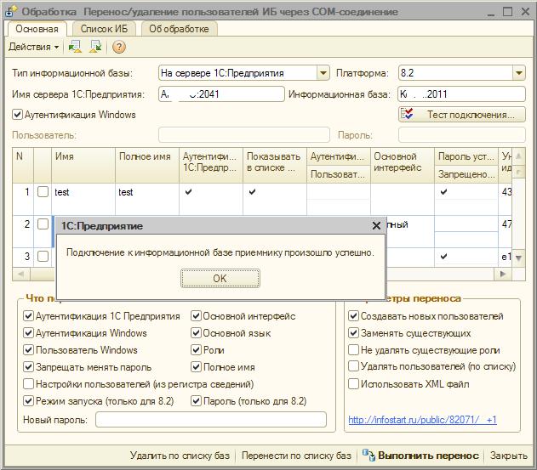Toggle Аутентификация Windows in transfer options
This screenshot has height=470, width=537.
28,333
